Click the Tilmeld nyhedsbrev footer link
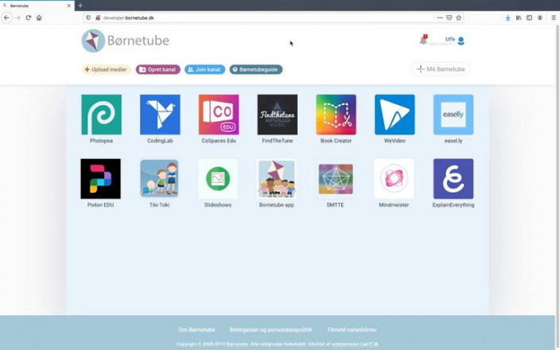560x350 pixels. coord(352,329)
